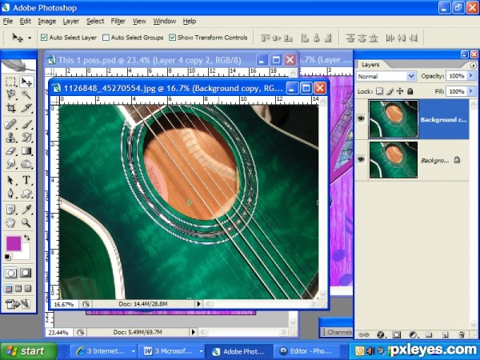Select the Brush tool

click(26, 124)
